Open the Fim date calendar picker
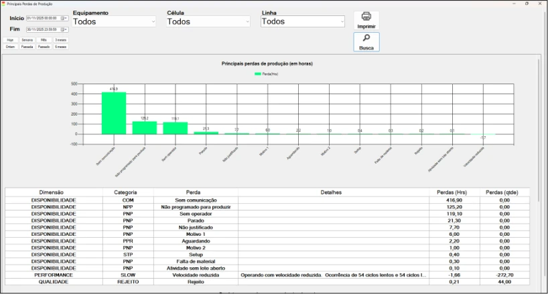 64,29
